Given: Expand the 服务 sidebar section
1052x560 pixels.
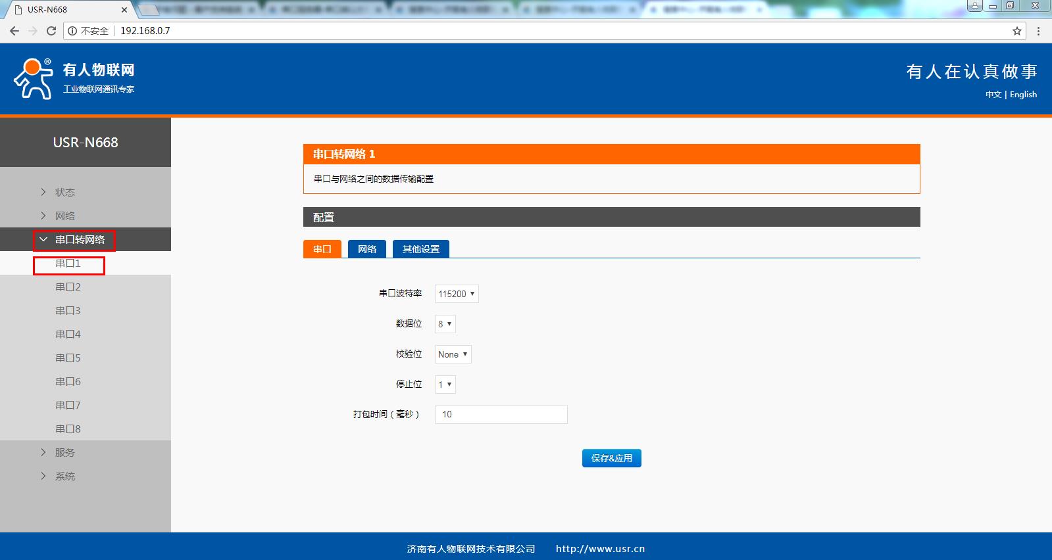Looking at the screenshot, I should point(64,452).
